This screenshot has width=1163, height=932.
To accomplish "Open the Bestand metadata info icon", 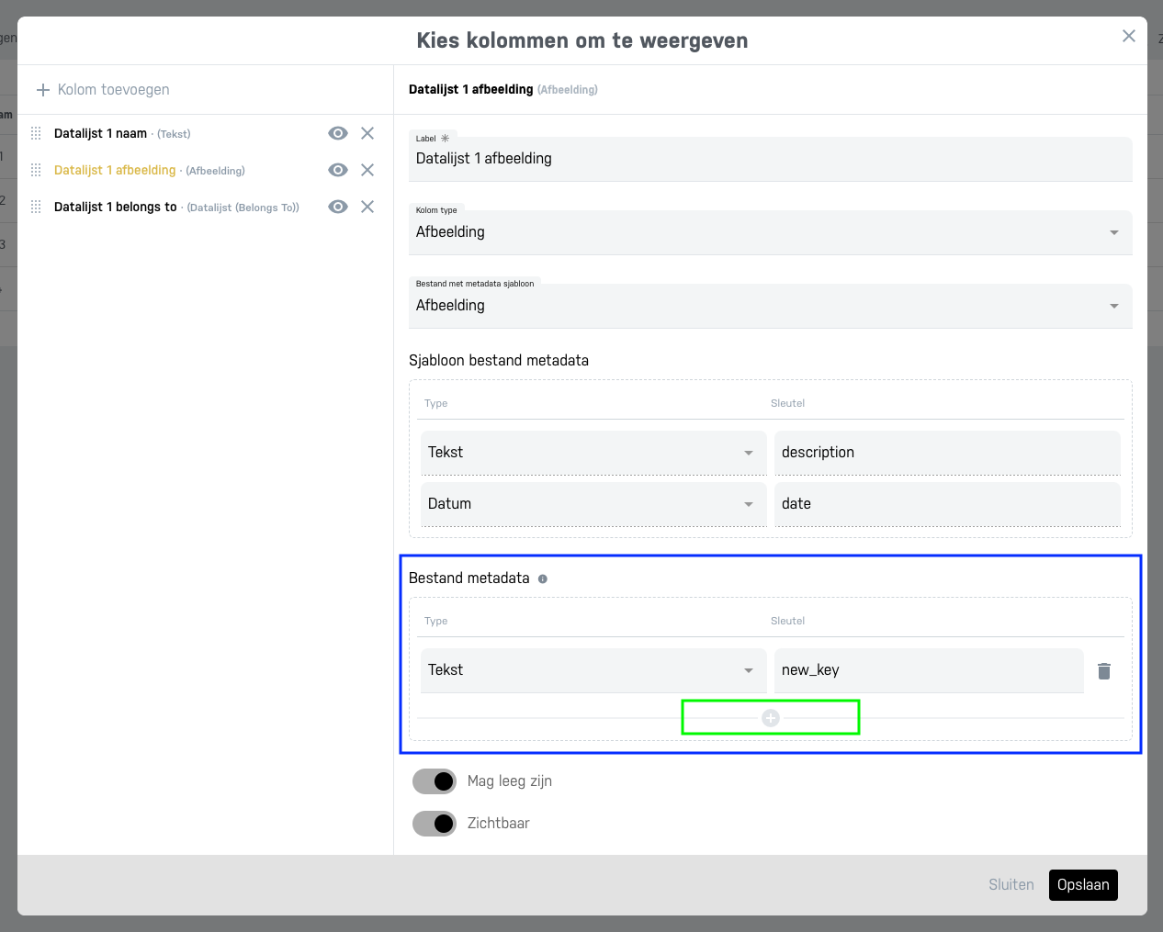I will pos(543,578).
